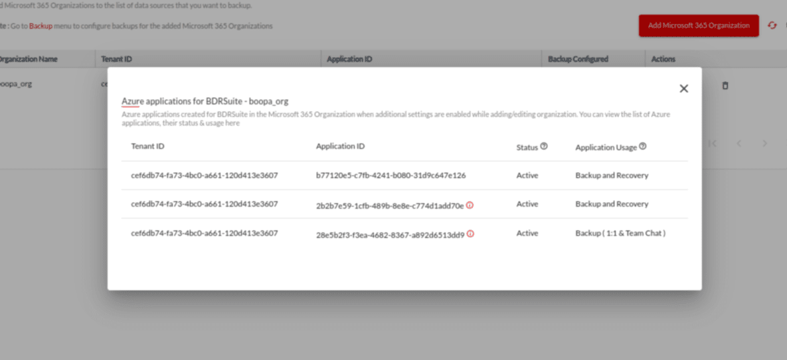Click Actions header in background table
The height and width of the screenshot is (360, 787).
(x=663, y=58)
